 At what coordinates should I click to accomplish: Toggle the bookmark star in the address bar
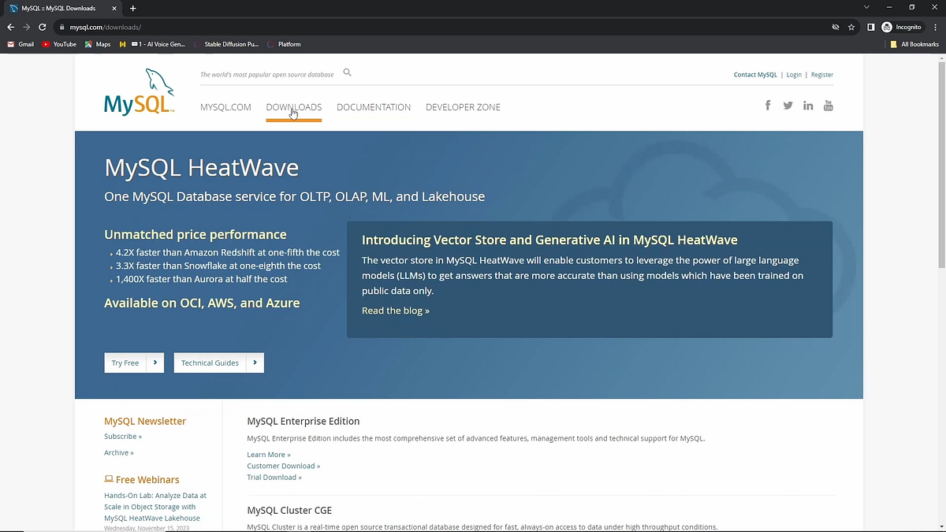tap(851, 26)
